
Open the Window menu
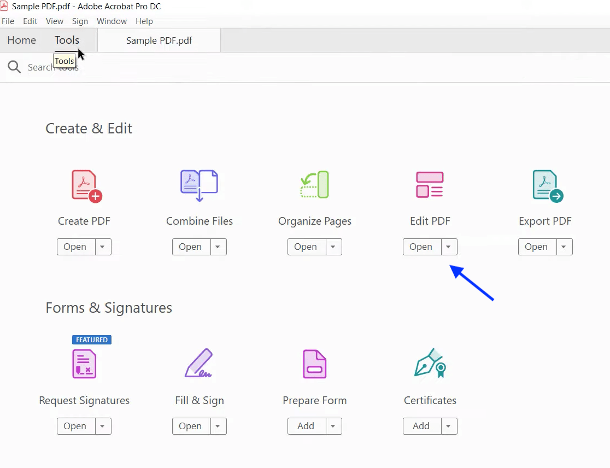(x=112, y=21)
